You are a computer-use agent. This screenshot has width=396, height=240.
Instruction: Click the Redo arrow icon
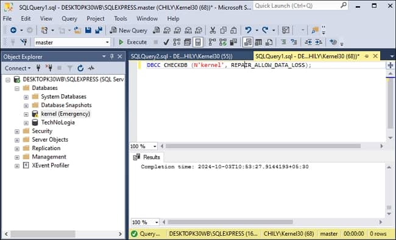(265, 30)
